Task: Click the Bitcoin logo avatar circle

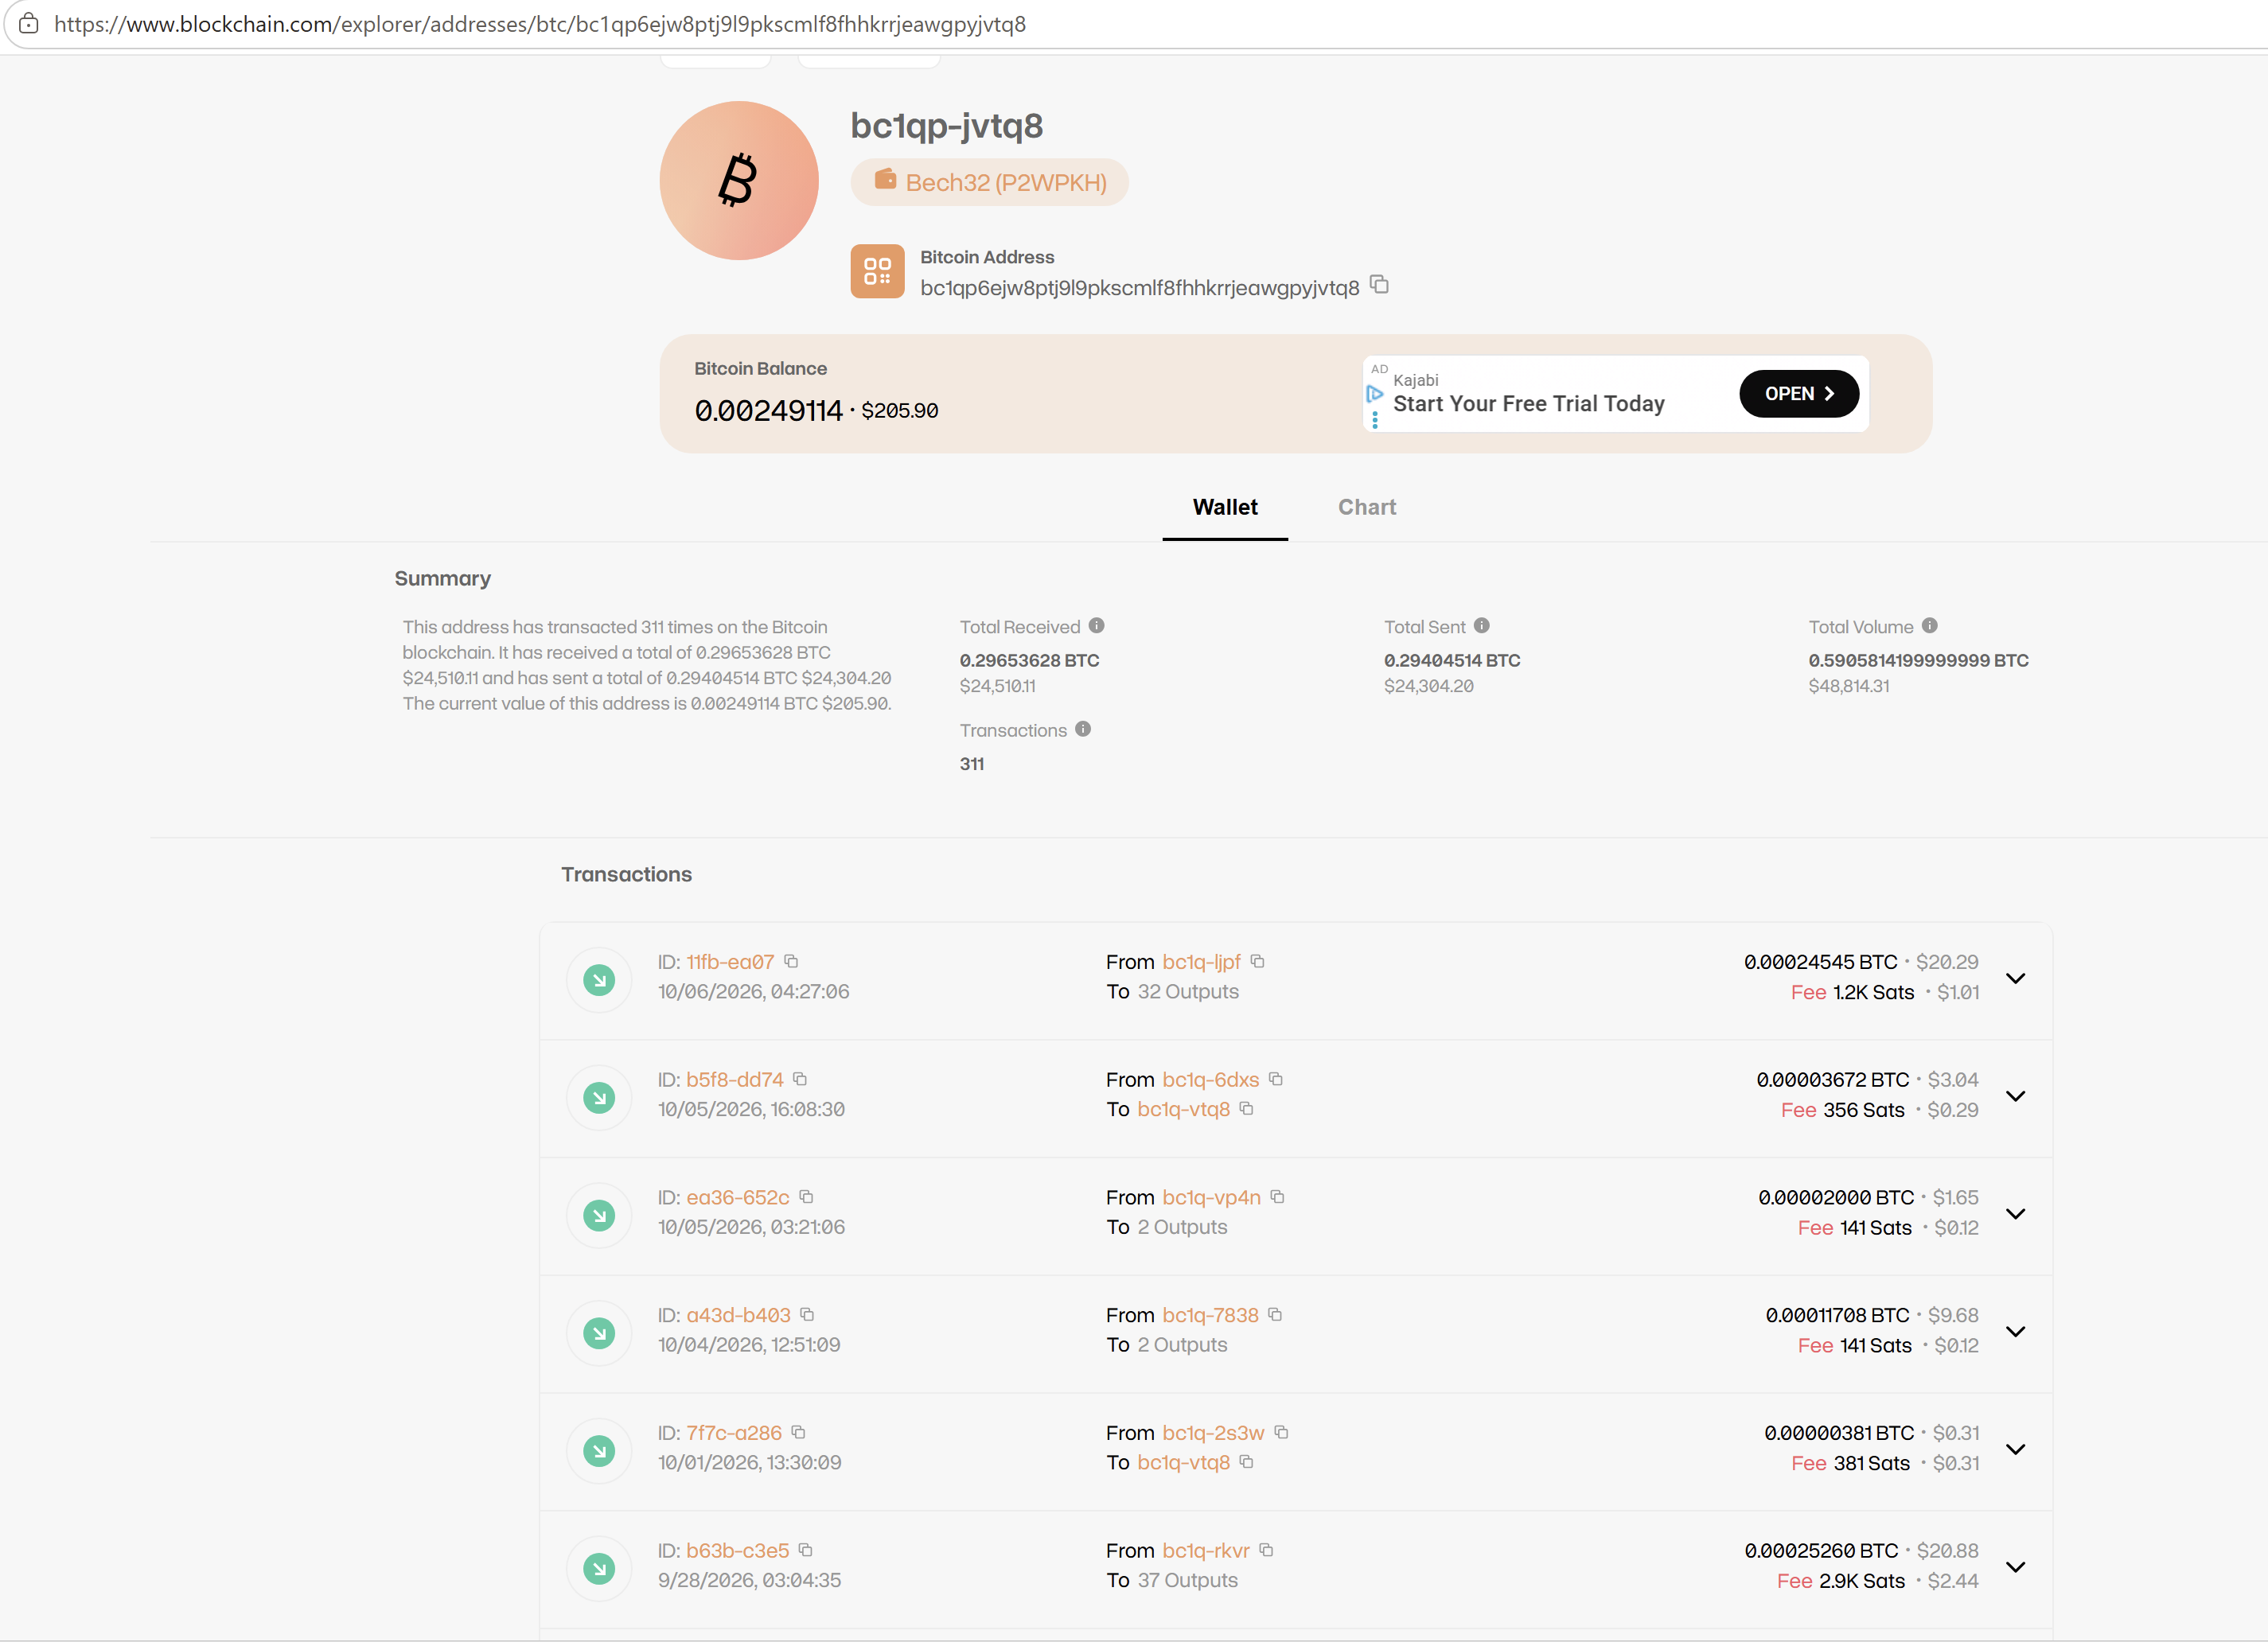Action: pyautogui.click(x=739, y=181)
